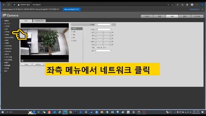The image size is (206, 116).
Task: Reload the page with the refresh icon
Action: 9,5
